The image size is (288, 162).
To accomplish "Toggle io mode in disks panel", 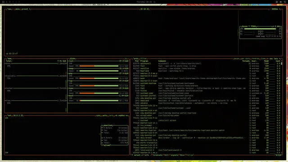I will point(126,58).
